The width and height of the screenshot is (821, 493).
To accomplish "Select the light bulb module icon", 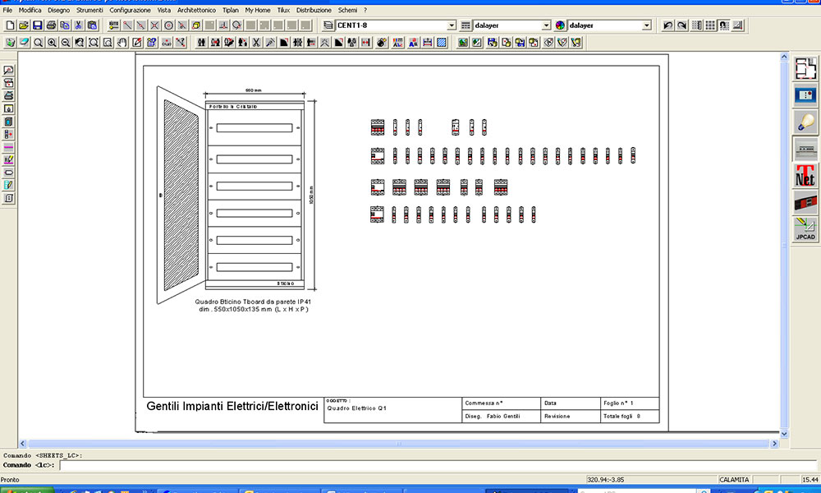I will click(805, 122).
